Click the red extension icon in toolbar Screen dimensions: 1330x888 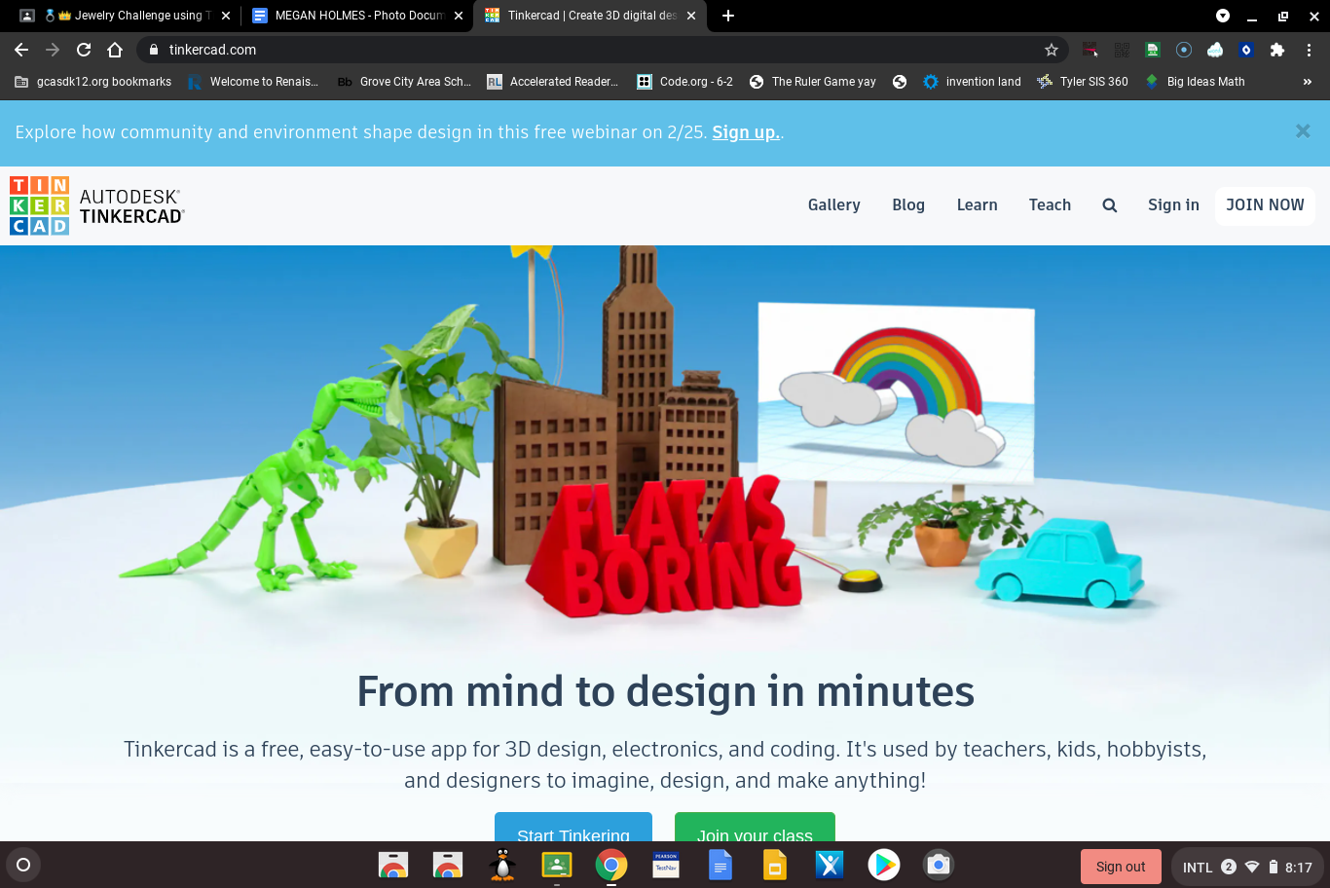(1090, 50)
